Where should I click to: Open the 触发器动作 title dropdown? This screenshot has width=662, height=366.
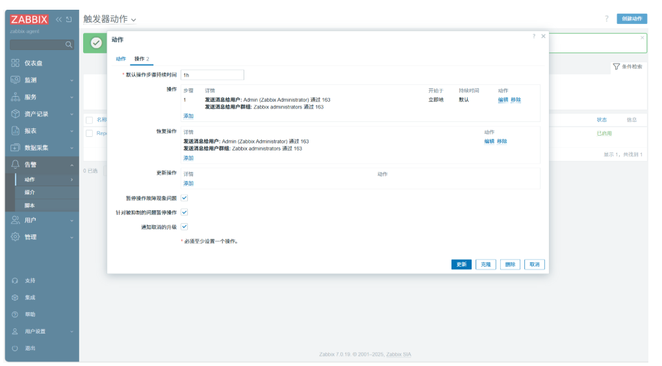[133, 20]
